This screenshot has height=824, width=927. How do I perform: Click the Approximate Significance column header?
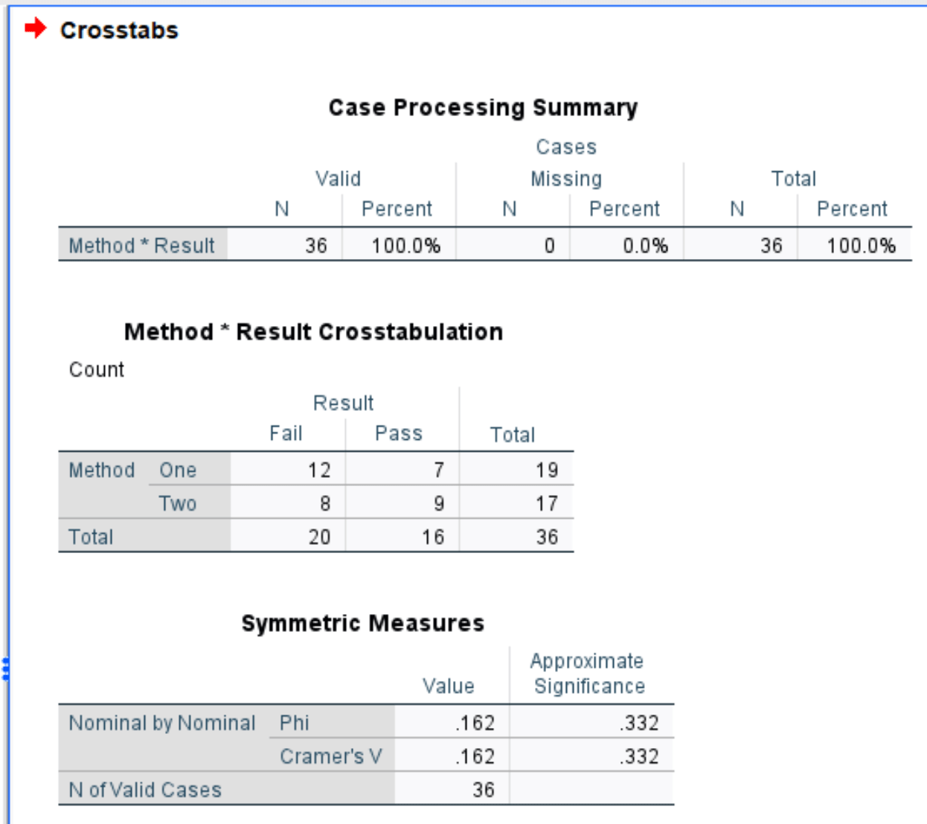pyautogui.click(x=588, y=674)
